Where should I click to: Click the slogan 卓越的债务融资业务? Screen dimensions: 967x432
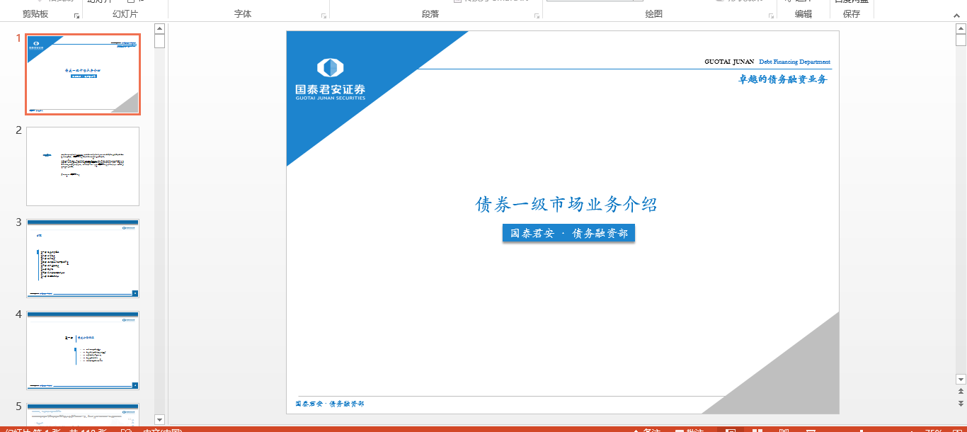(783, 79)
